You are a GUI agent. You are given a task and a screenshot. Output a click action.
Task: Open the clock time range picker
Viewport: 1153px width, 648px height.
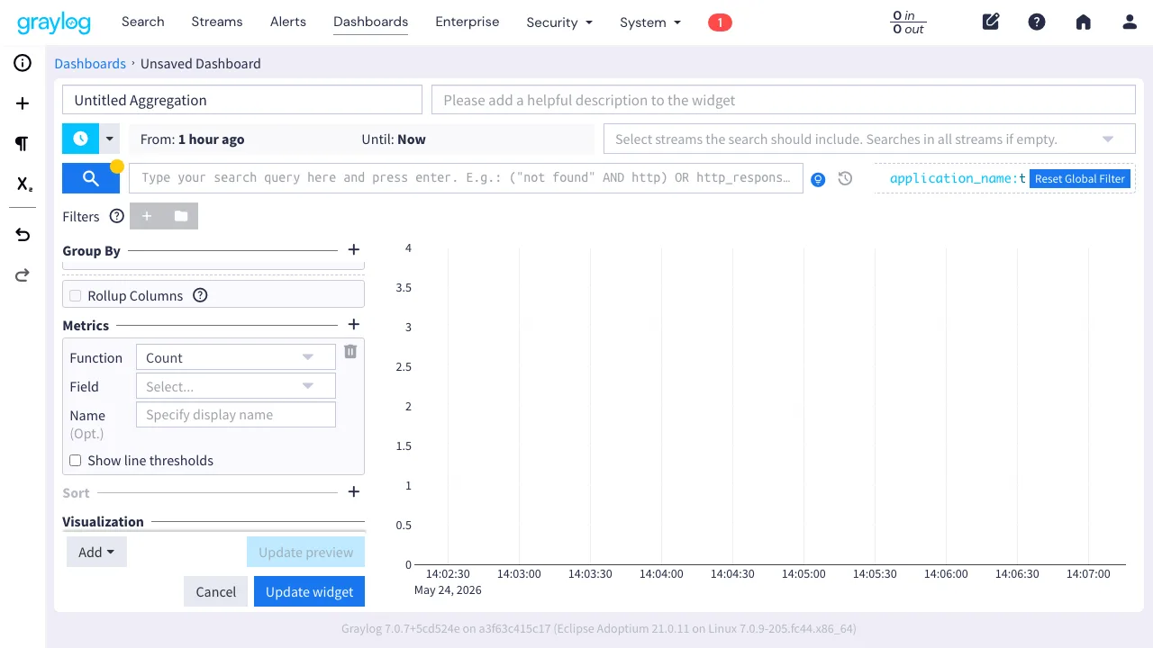click(80, 139)
